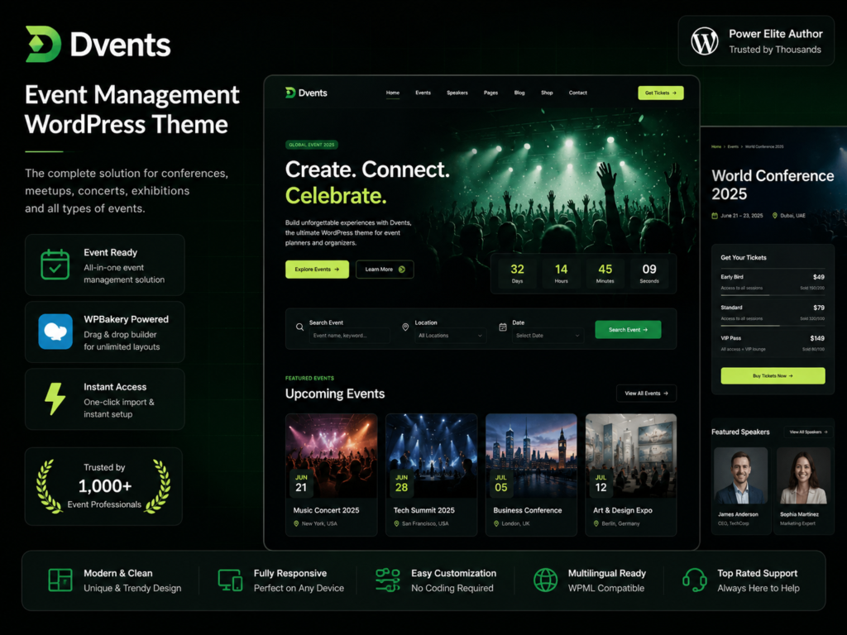
Task: Click the pin icon beside Dubai, UAE
Action: click(x=774, y=216)
